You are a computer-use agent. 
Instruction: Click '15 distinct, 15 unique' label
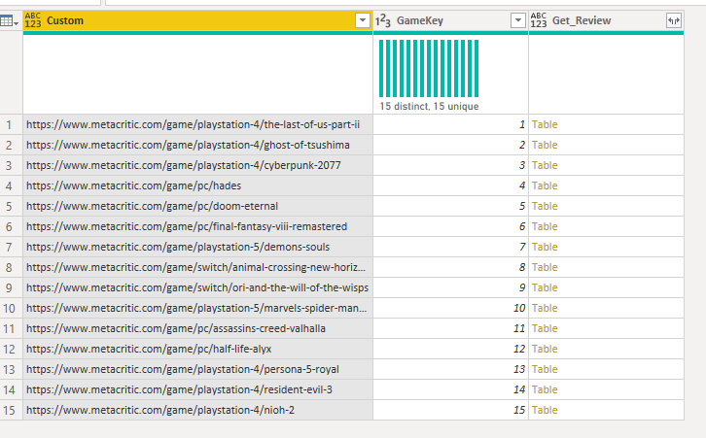(429, 107)
